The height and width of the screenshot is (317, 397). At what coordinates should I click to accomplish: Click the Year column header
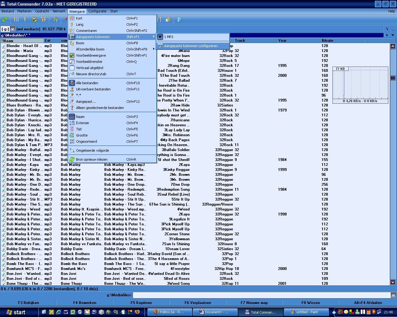[299, 41]
